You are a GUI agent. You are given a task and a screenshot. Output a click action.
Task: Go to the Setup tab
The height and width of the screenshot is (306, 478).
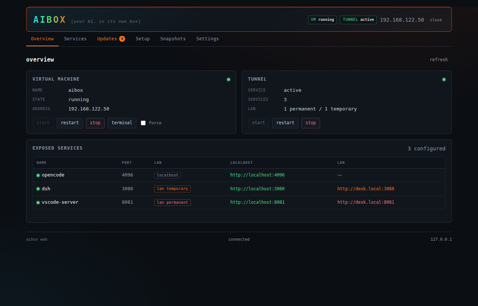tap(143, 39)
